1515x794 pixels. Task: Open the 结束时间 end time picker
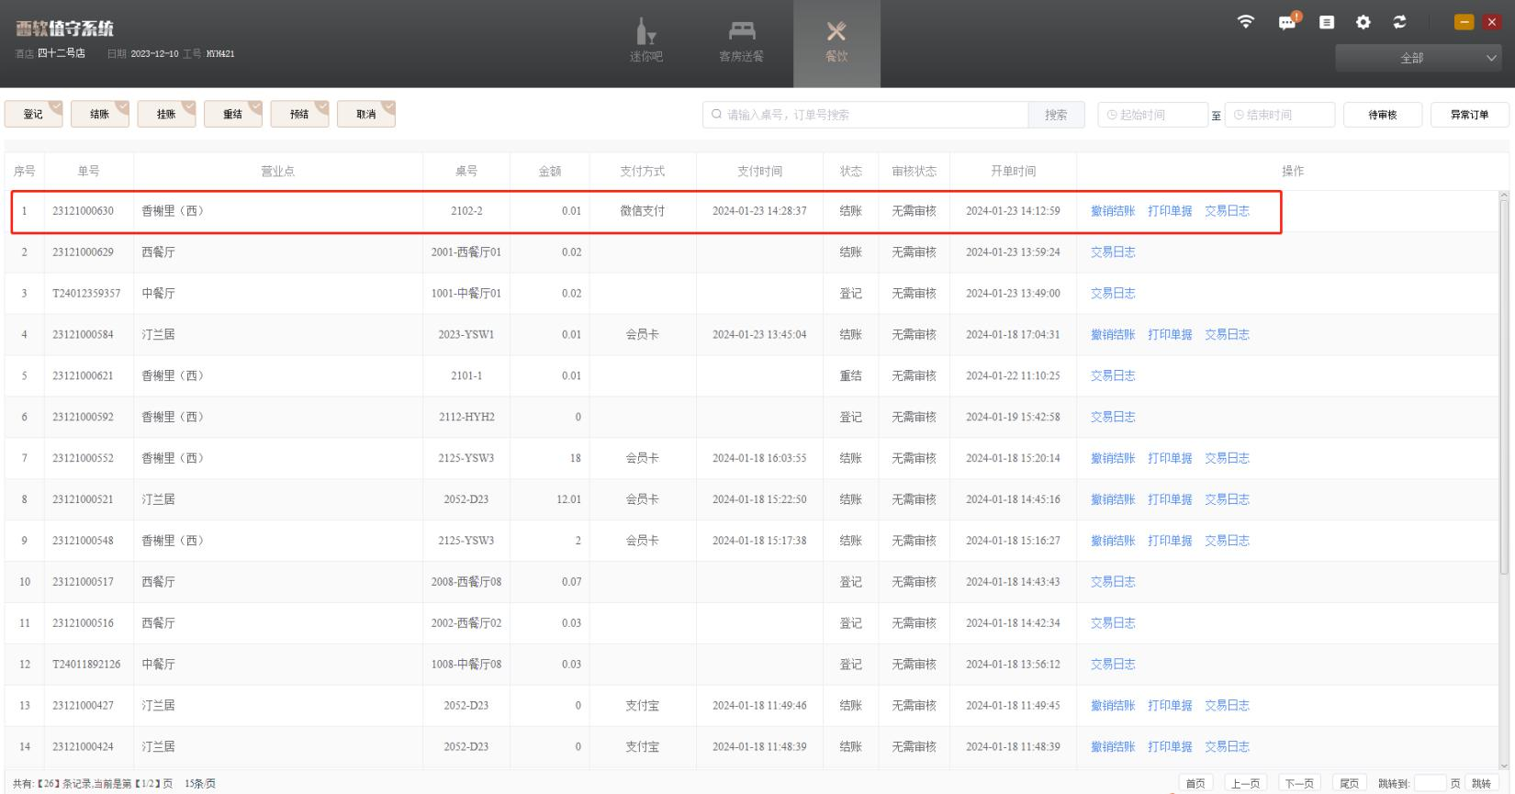coord(1279,115)
